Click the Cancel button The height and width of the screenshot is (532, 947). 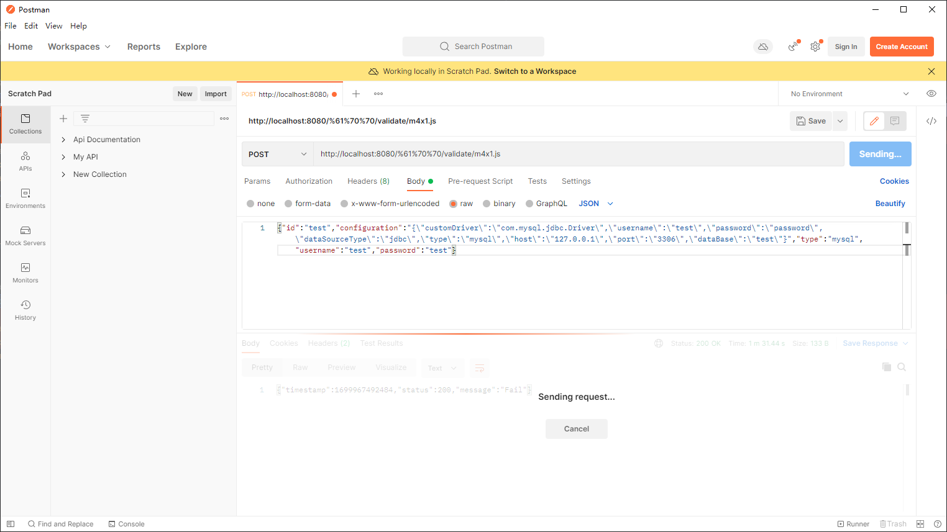coord(577,429)
